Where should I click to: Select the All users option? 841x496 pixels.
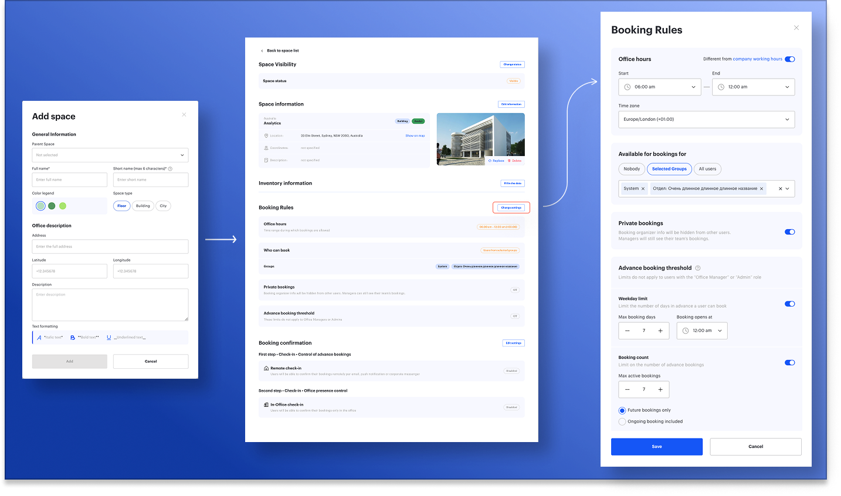(707, 169)
